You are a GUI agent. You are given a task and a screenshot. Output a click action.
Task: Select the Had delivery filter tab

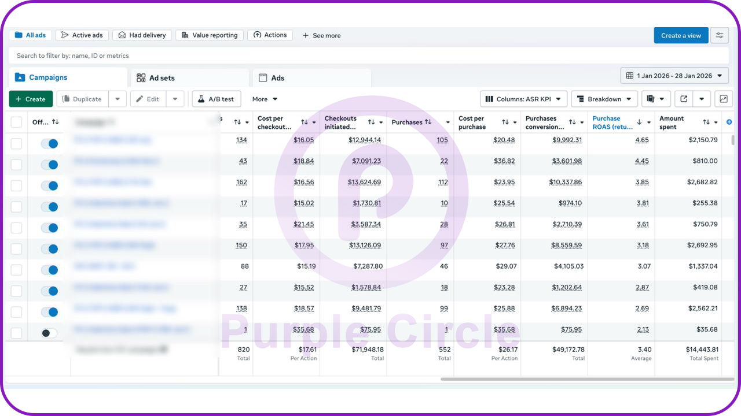142,35
